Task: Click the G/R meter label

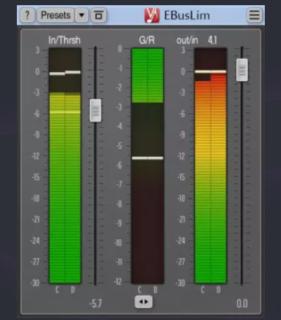Action: click(x=147, y=40)
